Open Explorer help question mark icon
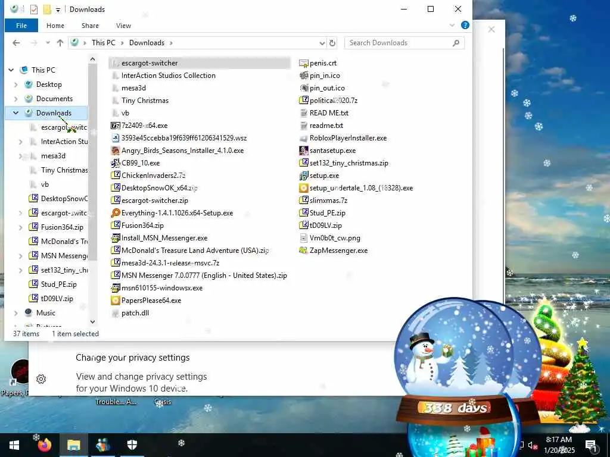The width and height of the screenshot is (610, 457). coord(465,25)
